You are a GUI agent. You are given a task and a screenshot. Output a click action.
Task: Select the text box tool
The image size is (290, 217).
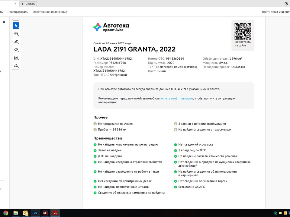16,58
